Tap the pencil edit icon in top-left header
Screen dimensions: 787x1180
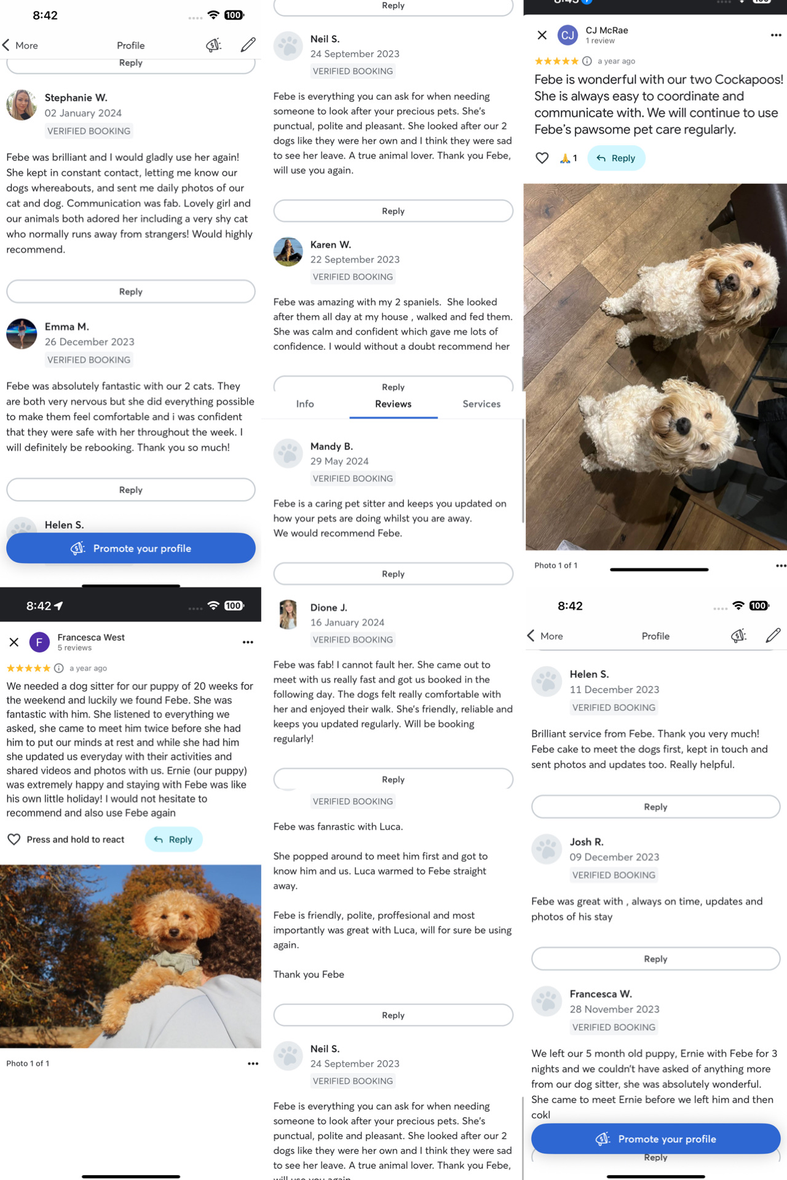[x=248, y=45]
